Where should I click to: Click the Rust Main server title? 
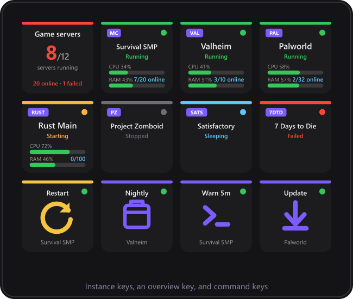[x=58, y=126]
